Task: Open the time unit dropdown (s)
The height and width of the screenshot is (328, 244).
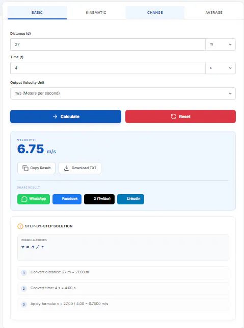Action: point(221,68)
